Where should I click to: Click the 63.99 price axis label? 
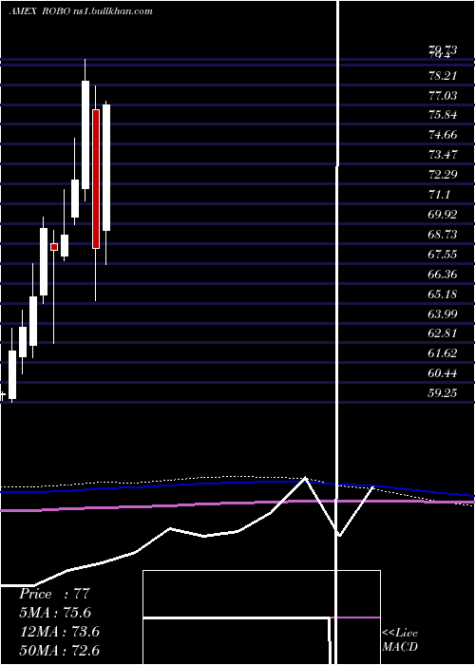click(x=443, y=314)
